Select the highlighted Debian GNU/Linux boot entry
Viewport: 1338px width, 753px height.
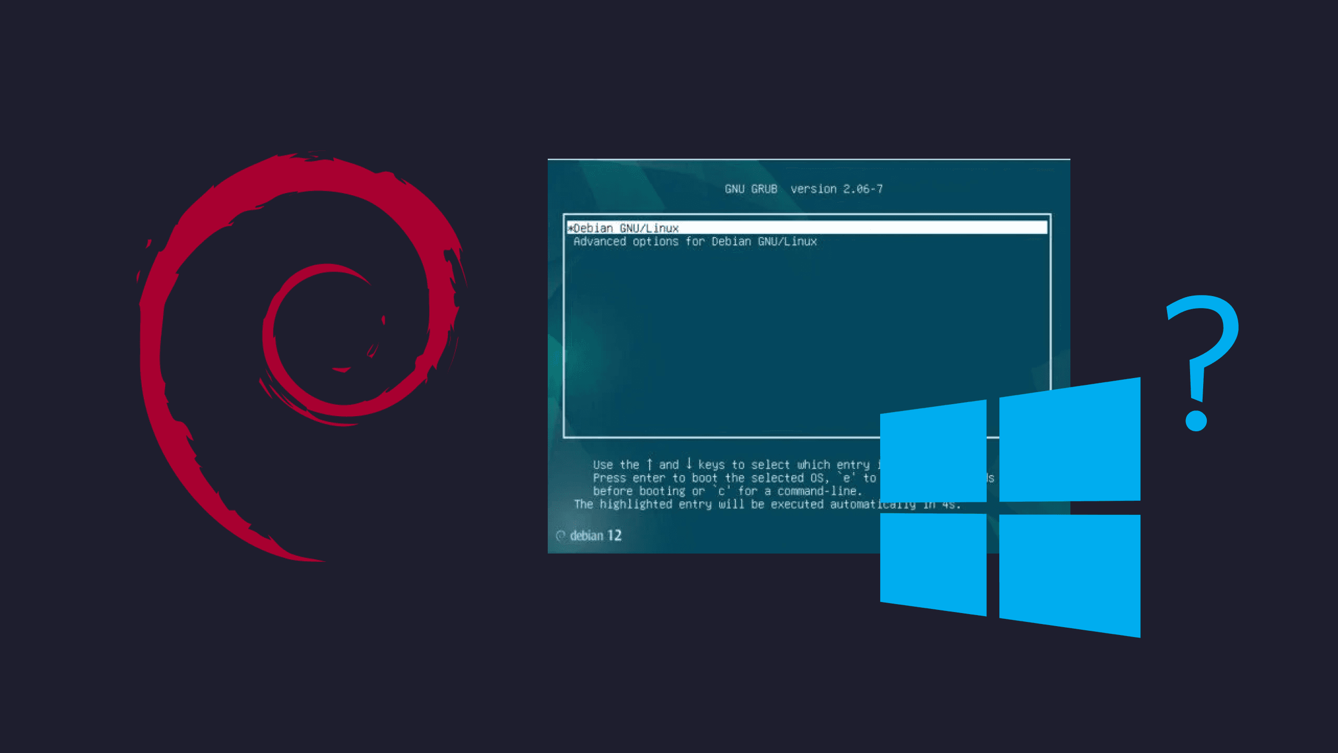coord(807,228)
